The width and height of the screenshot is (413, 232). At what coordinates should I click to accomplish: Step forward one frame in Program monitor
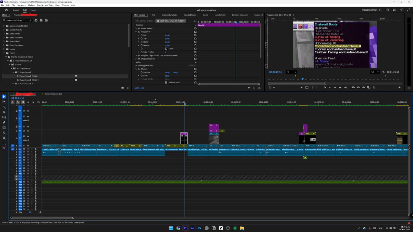point(340,88)
